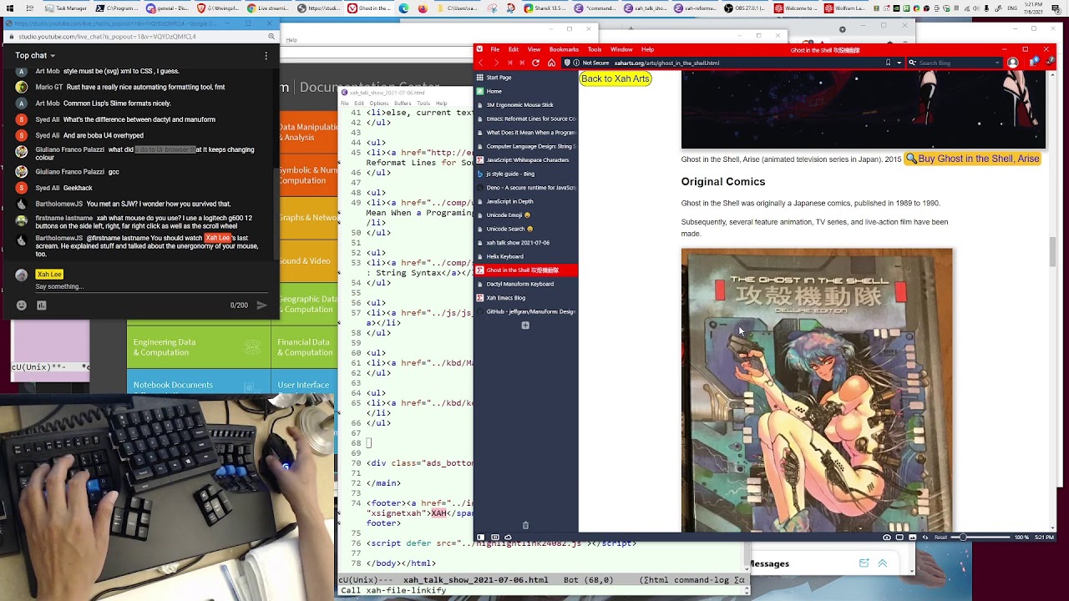1069x601 pixels.
Task: Open emoji picker in YouTube chat
Action: click(x=22, y=306)
